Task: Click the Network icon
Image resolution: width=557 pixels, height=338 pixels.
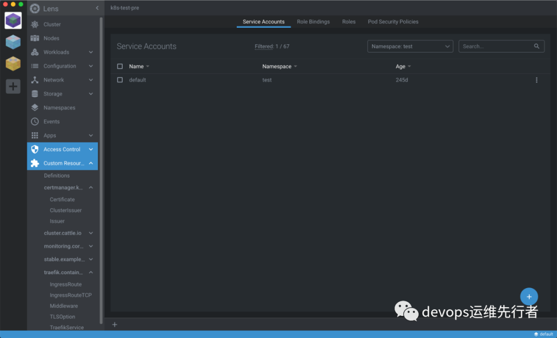Action: 35,80
